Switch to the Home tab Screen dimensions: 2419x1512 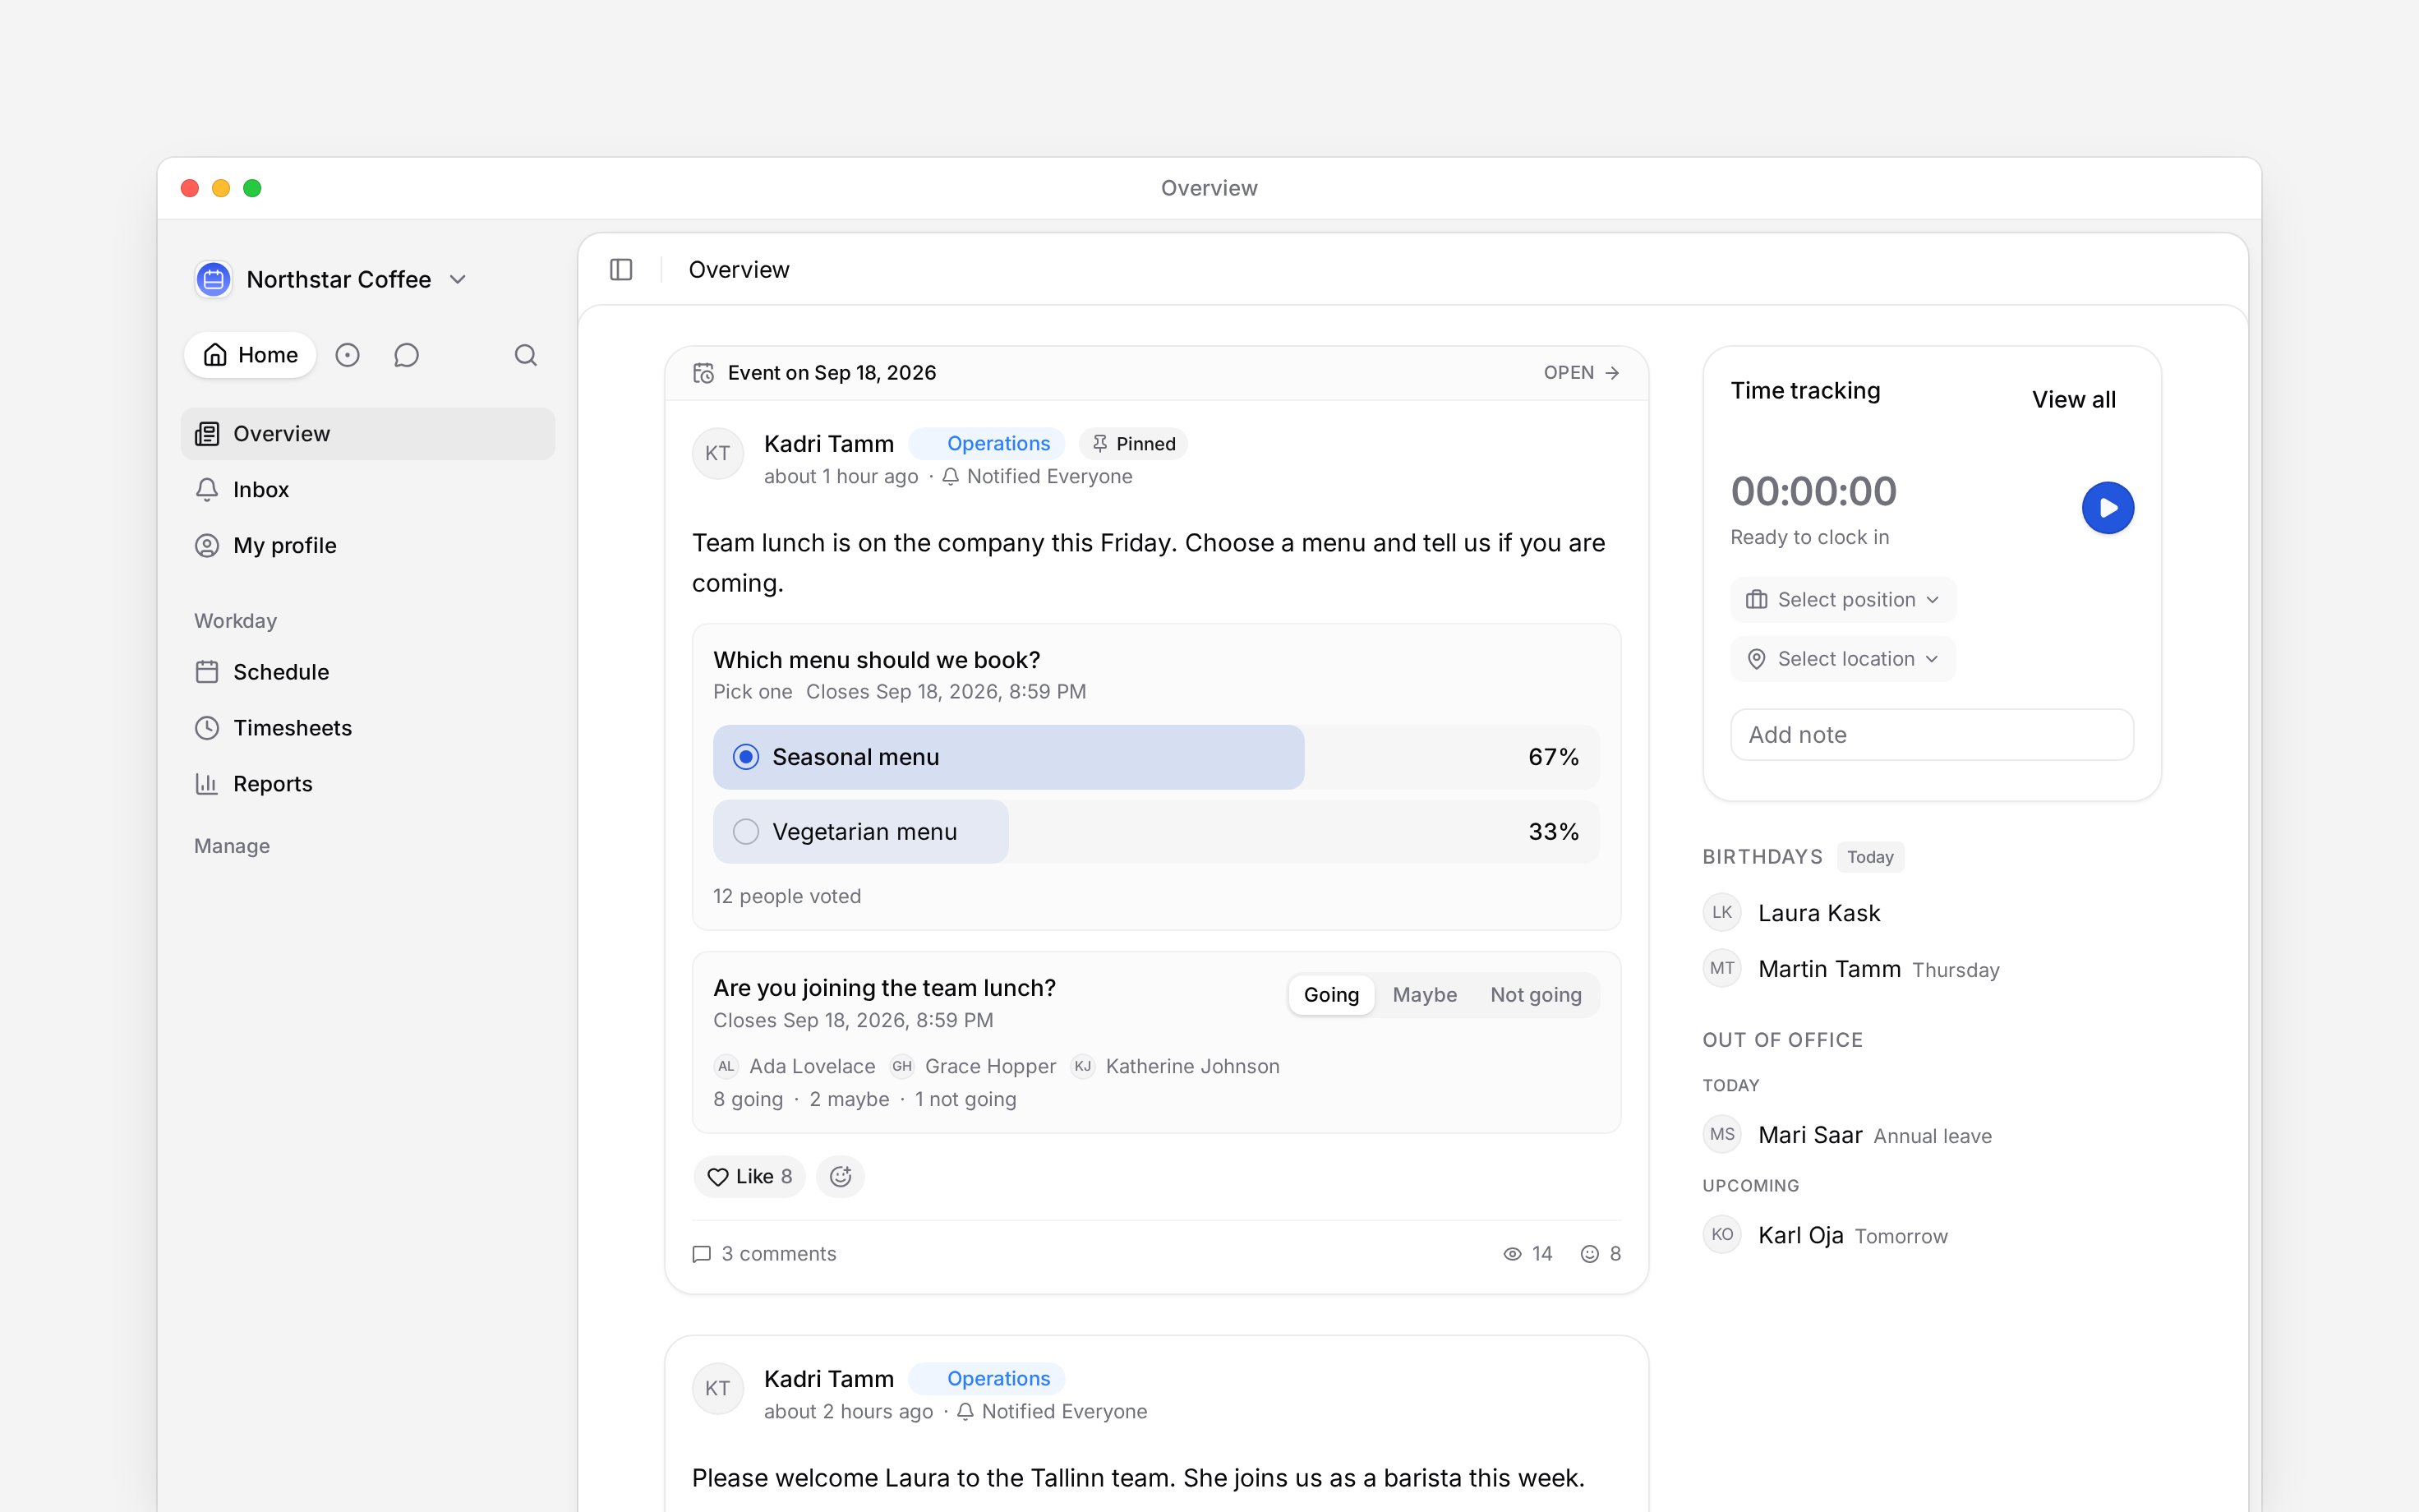coord(250,355)
